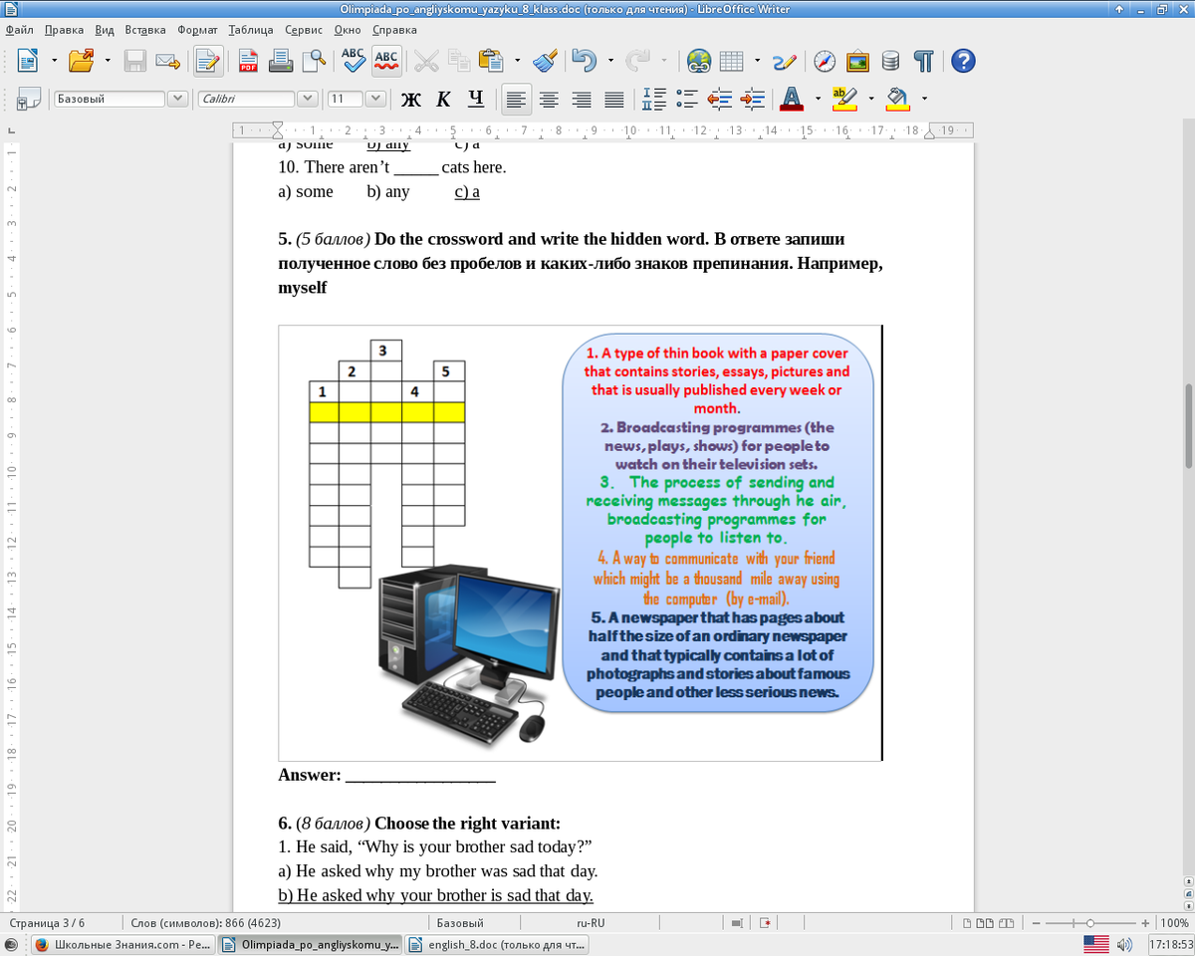Image resolution: width=1195 pixels, height=956 pixels.
Task: Show Draw Functions icon
Action: [x=784, y=62]
